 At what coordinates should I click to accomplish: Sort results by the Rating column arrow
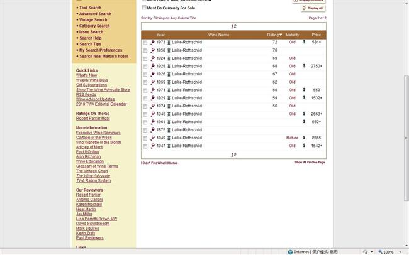(281, 35)
